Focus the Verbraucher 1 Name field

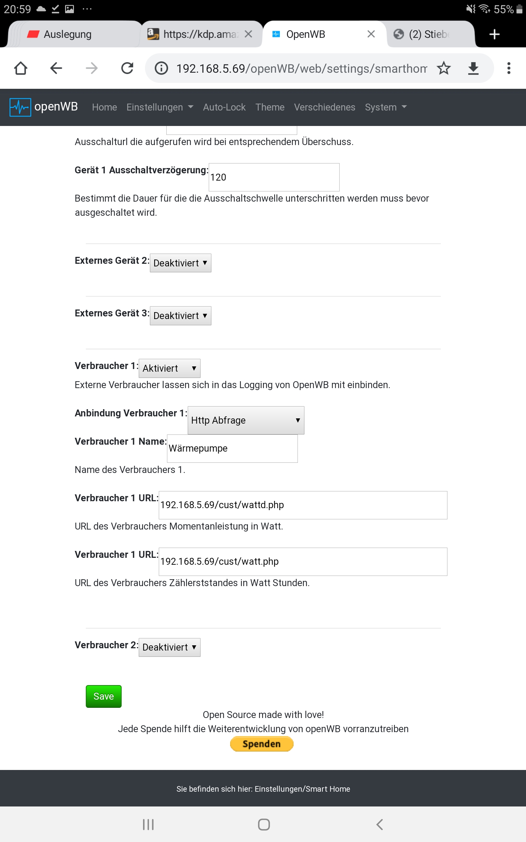pos(232,449)
